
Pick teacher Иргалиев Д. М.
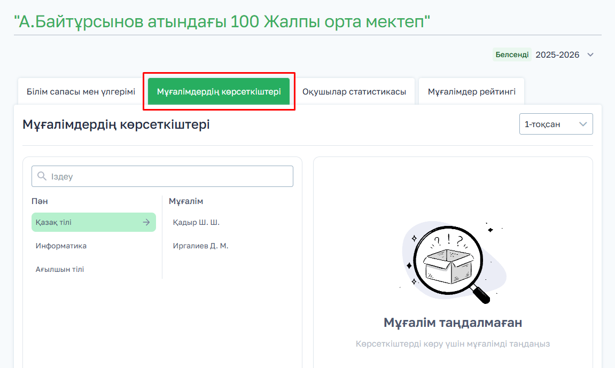200,246
